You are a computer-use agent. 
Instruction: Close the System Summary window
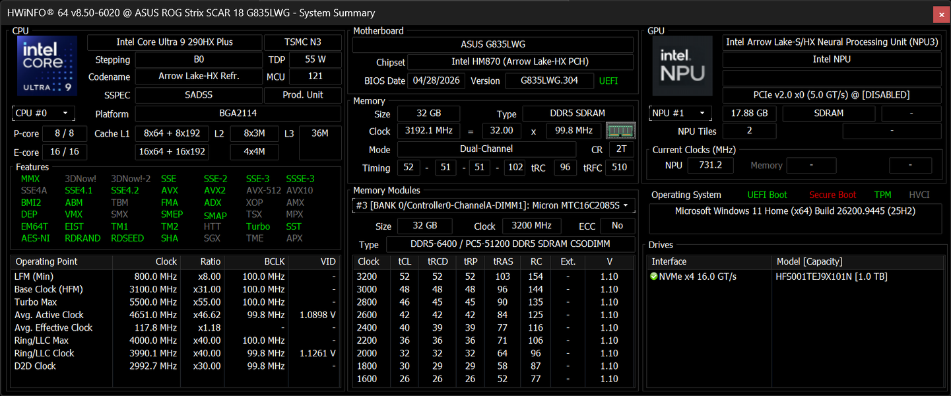pos(940,13)
